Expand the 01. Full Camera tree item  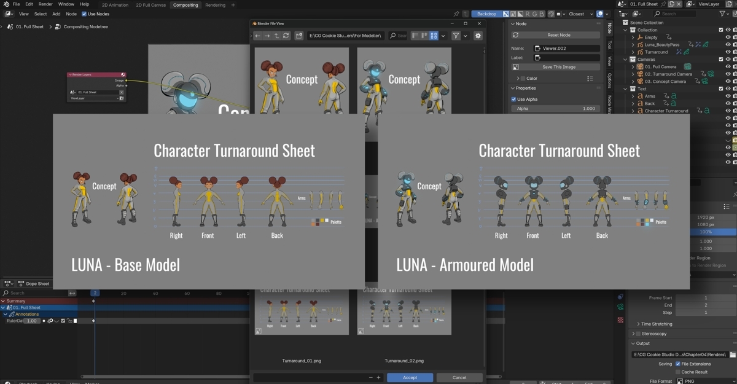pyautogui.click(x=633, y=67)
